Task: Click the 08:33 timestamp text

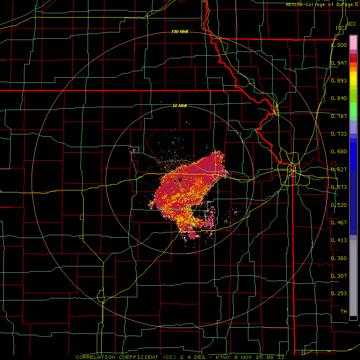Action: 275,357
